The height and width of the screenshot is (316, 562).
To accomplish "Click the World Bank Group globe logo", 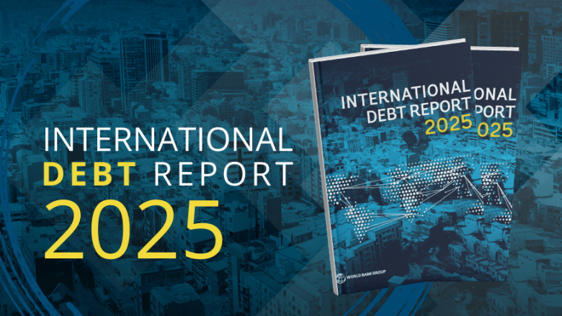I will [x=340, y=278].
